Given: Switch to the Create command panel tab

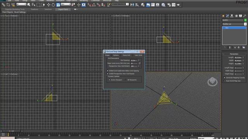Looking at the screenshot, I should pos(223,16).
